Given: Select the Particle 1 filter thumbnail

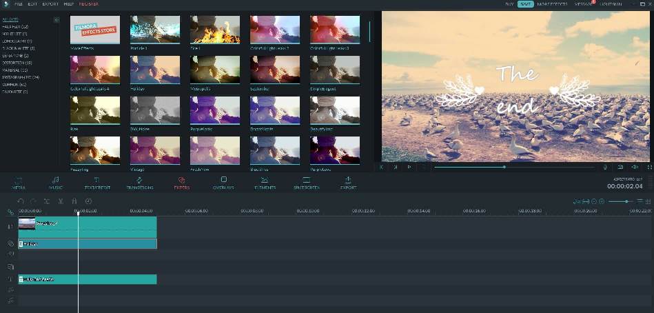Looking at the screenshot, I should (x=155, y=30).
